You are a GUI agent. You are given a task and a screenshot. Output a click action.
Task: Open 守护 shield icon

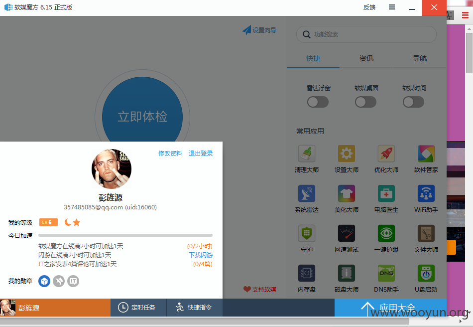pyautogui.click(x=307, y=233)
